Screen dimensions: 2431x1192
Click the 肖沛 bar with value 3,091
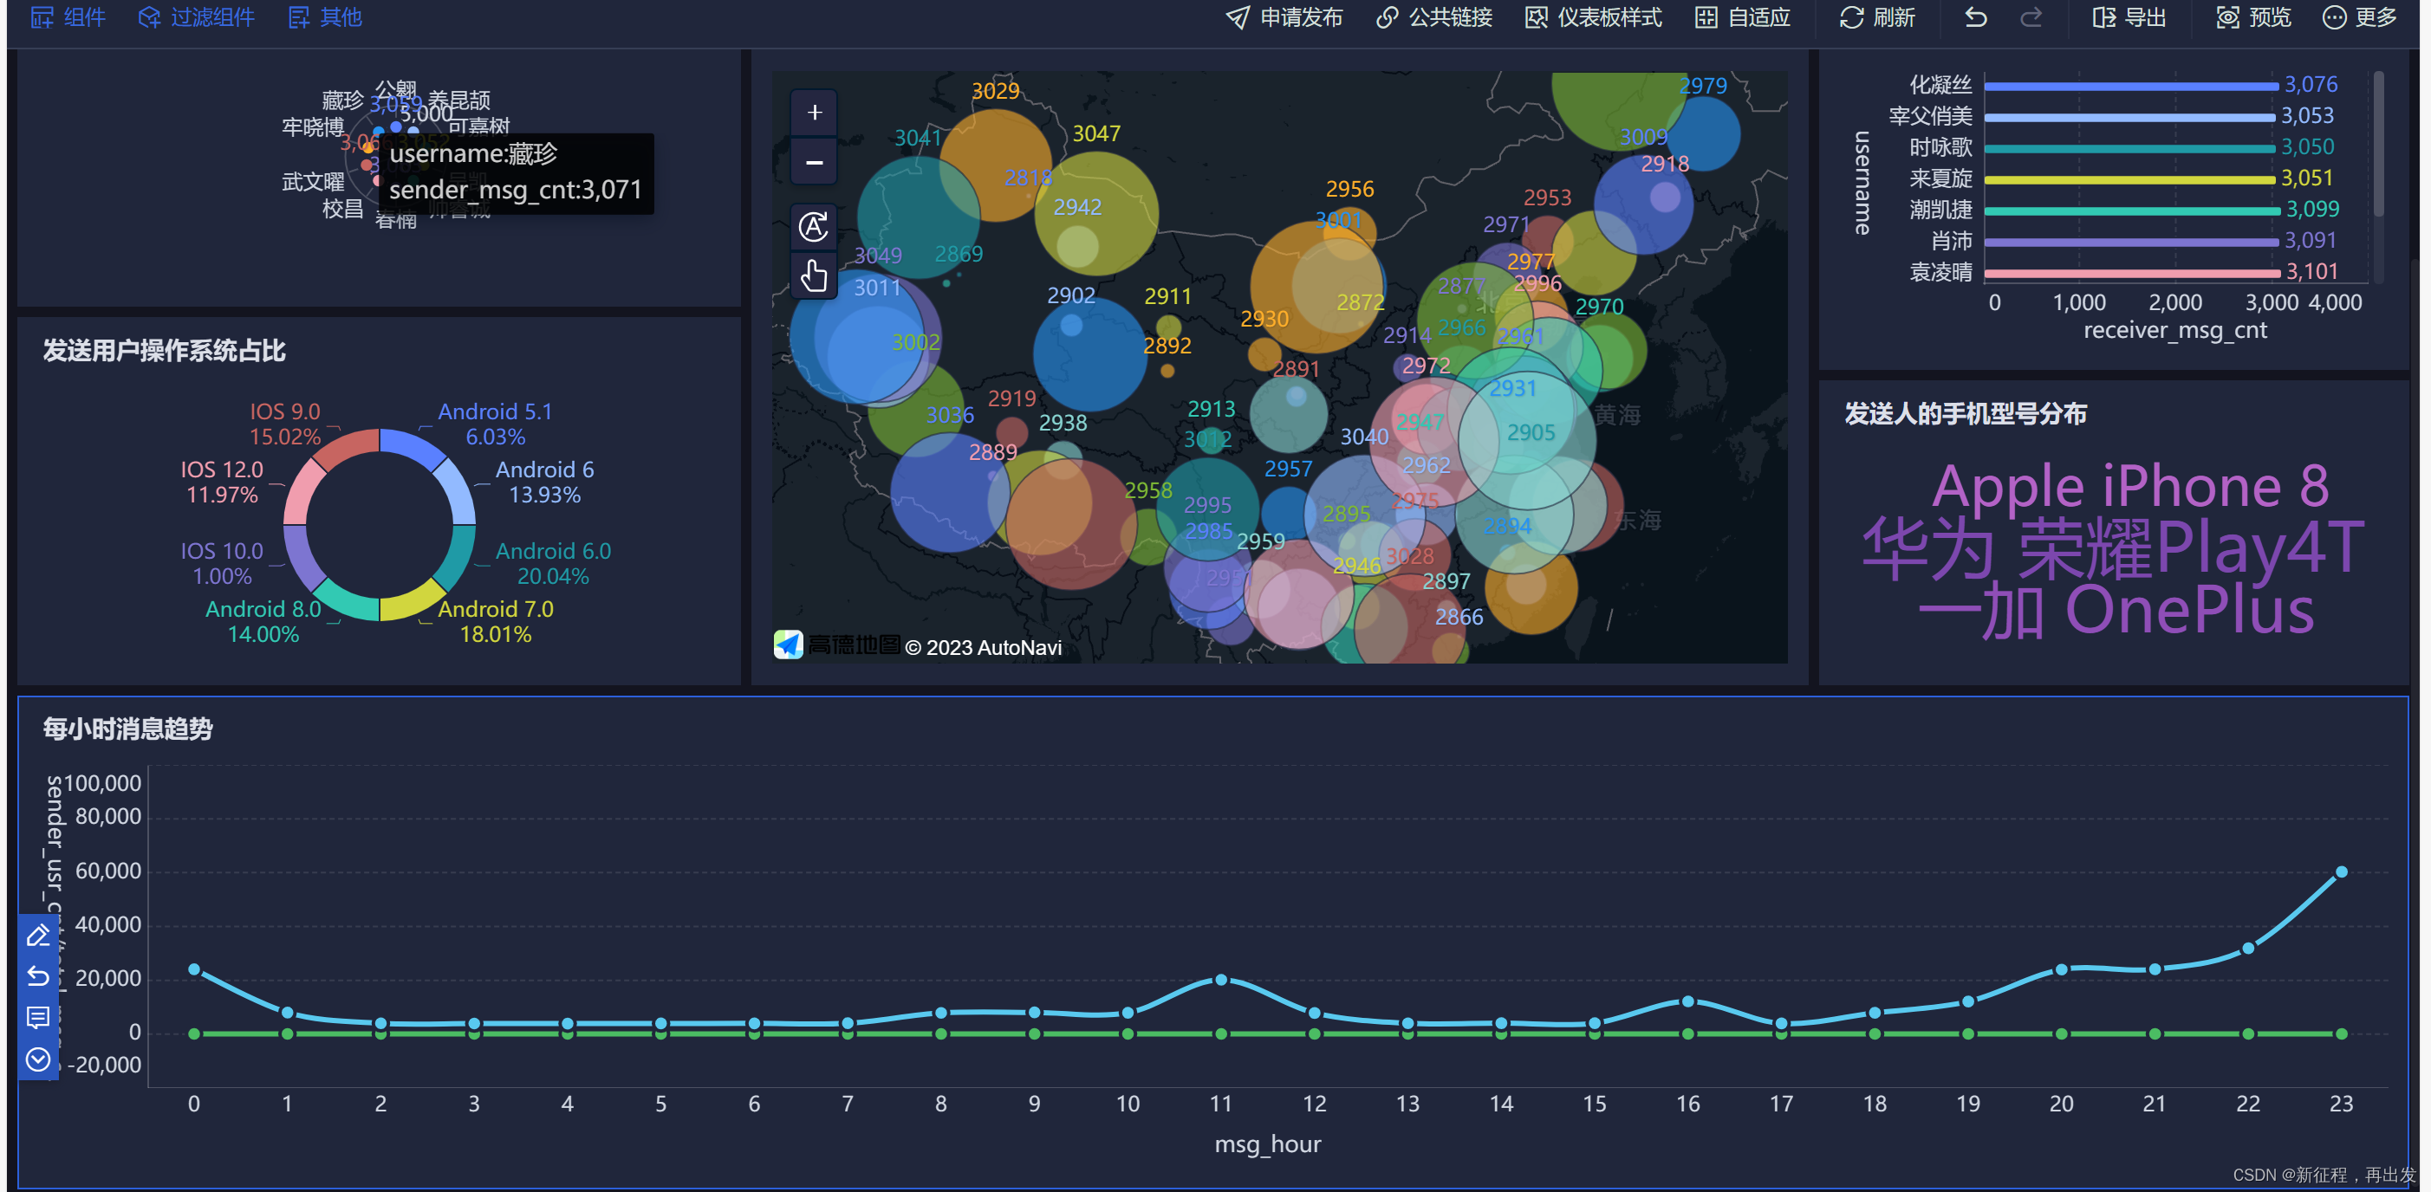coord(2131,243)
